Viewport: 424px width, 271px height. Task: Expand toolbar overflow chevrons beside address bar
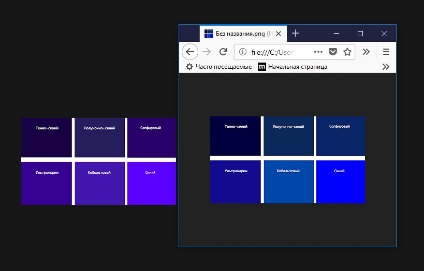click(x=366, y=52)
